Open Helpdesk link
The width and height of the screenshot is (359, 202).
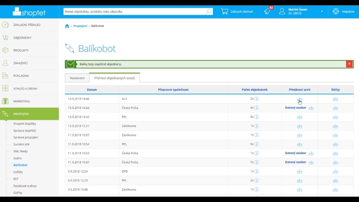348,12
